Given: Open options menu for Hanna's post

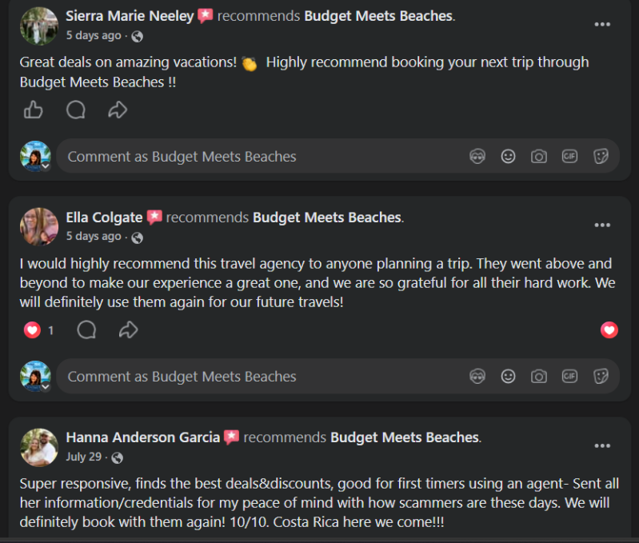Looking at the screenshot, I should pyautogui.click(x=602, y=445).
